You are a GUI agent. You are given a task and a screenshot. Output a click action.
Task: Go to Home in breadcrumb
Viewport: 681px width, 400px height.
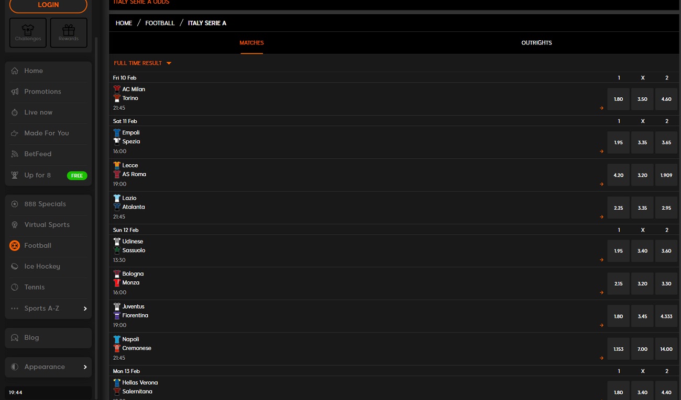point(124,23)
